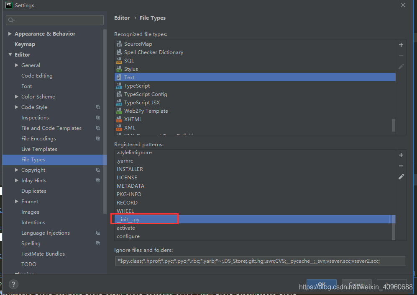Click the recognized file types scrollbar
The image size is (417, 295).
point(394,125)
